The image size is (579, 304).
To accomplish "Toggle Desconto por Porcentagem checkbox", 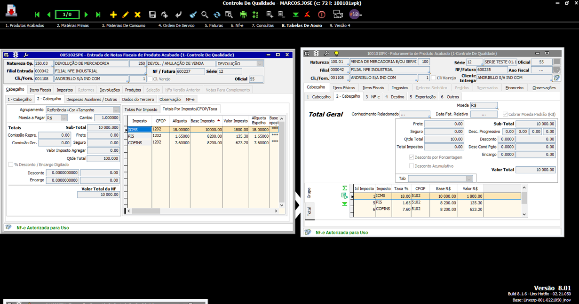I will tap(411, 157).
